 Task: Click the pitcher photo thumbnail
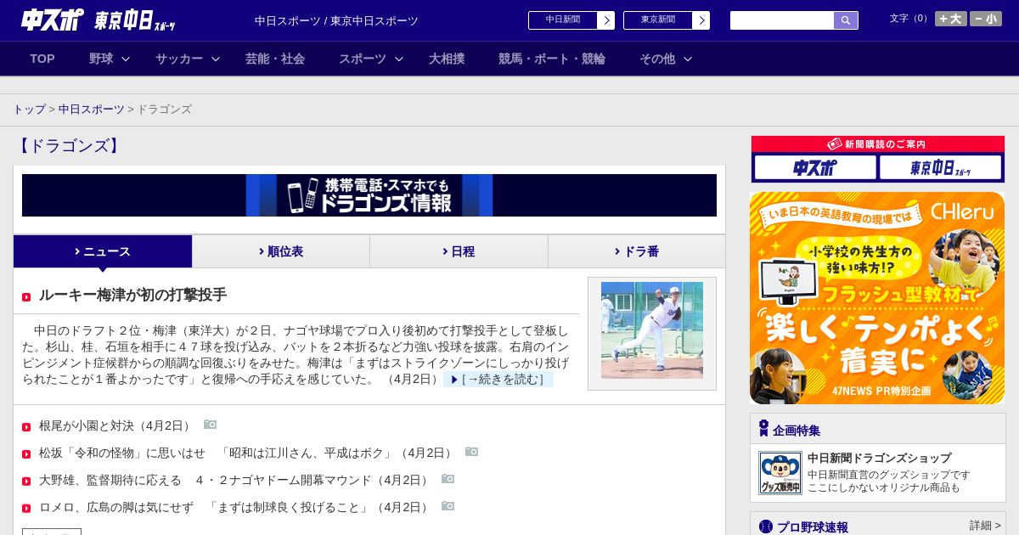click(x=652, y=330)
